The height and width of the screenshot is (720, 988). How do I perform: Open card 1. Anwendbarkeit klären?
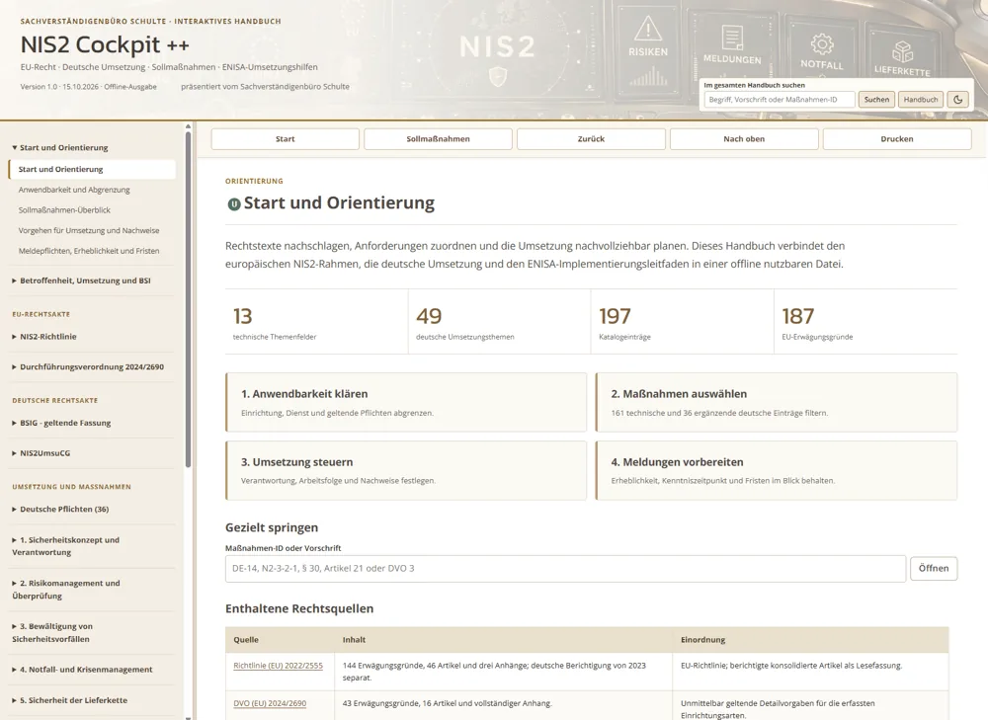pyautogui.click(x=406, y=402)
